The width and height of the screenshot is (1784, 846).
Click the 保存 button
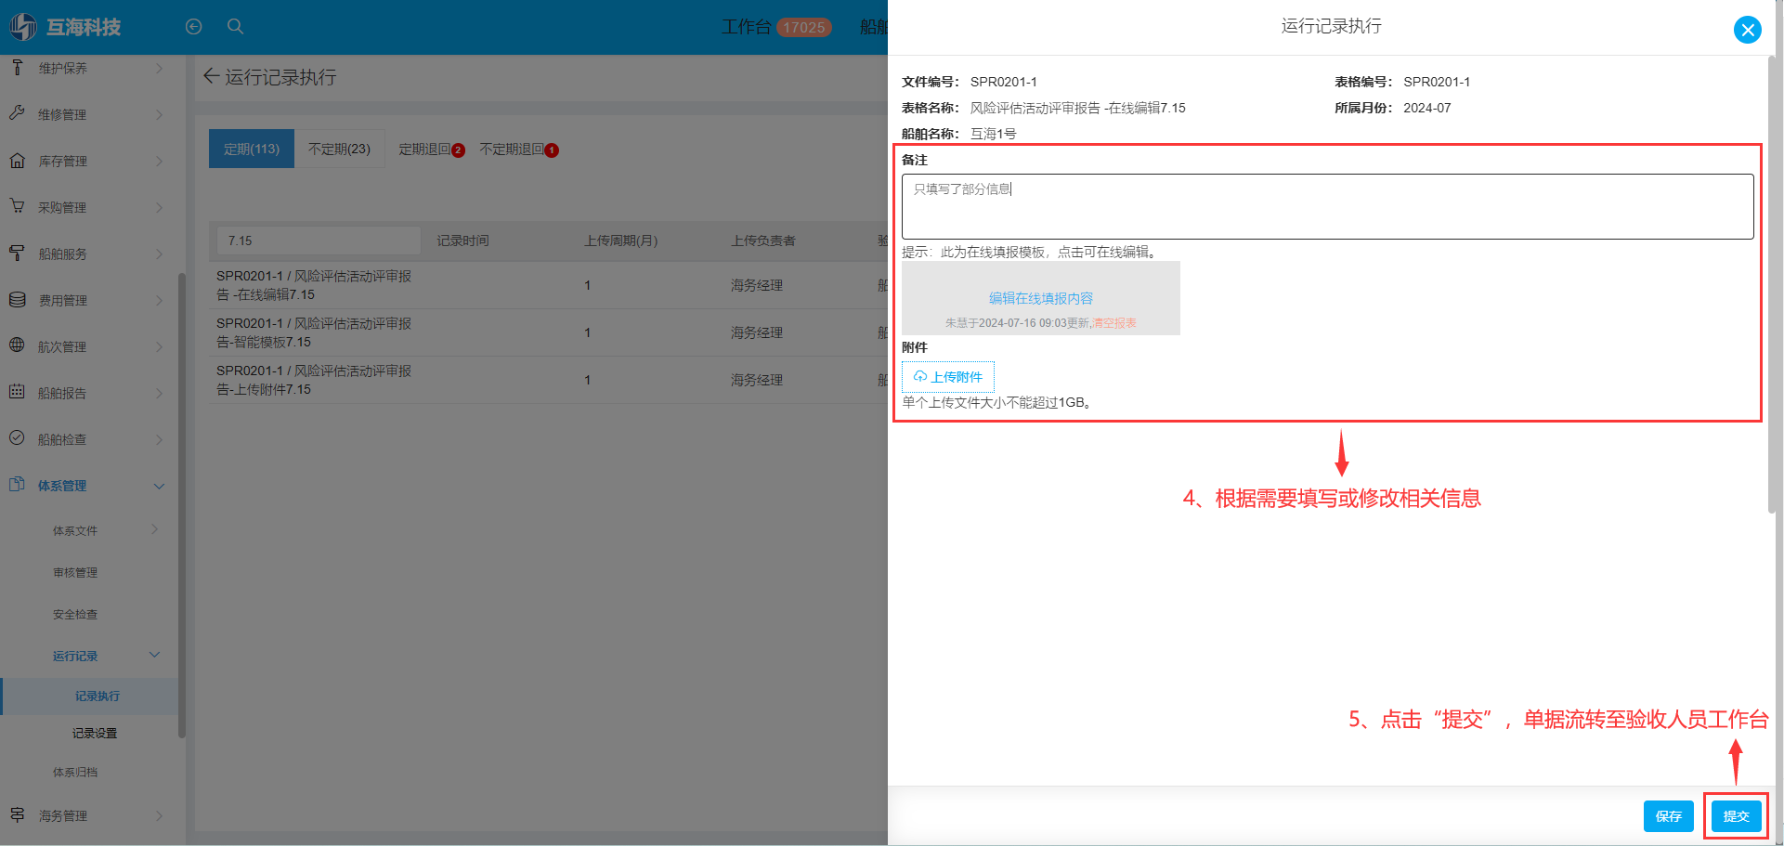pos(1668,816)
